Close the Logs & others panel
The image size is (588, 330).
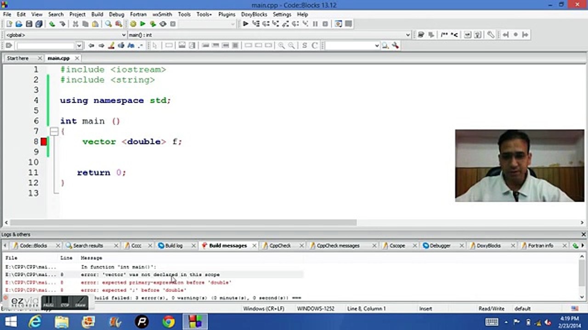point(583,235)
